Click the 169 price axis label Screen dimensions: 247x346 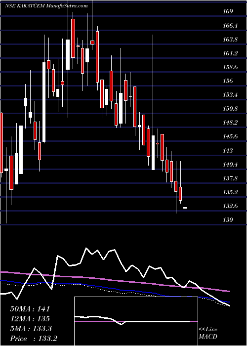pos(228,11)
